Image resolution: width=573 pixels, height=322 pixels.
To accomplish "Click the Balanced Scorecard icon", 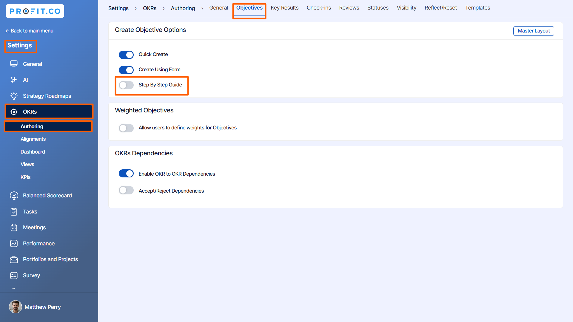I will point(14,196).
